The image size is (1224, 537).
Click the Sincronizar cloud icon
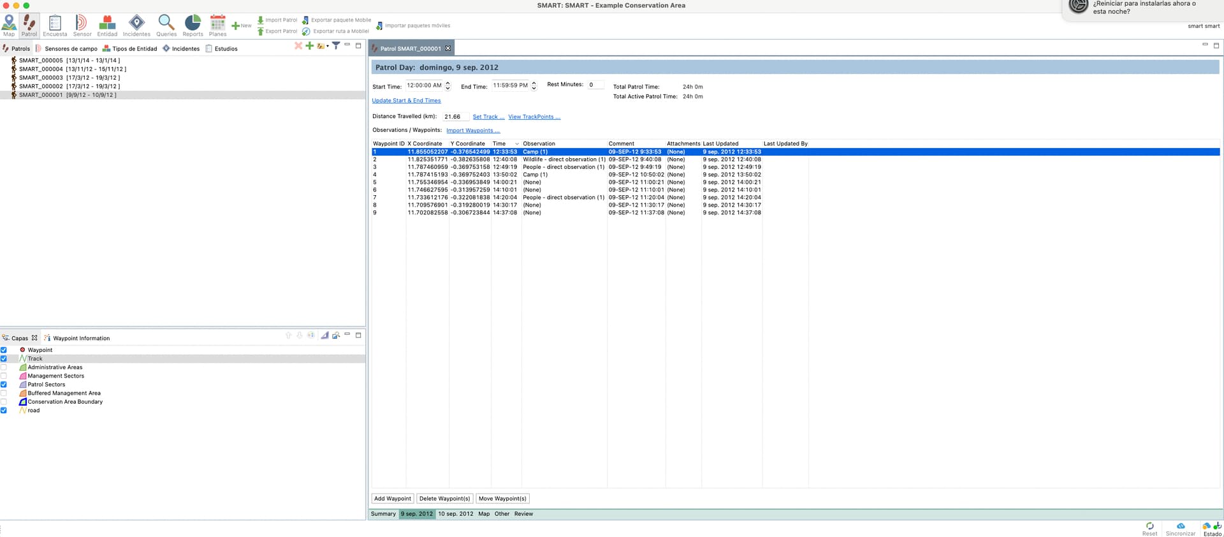1180,528
